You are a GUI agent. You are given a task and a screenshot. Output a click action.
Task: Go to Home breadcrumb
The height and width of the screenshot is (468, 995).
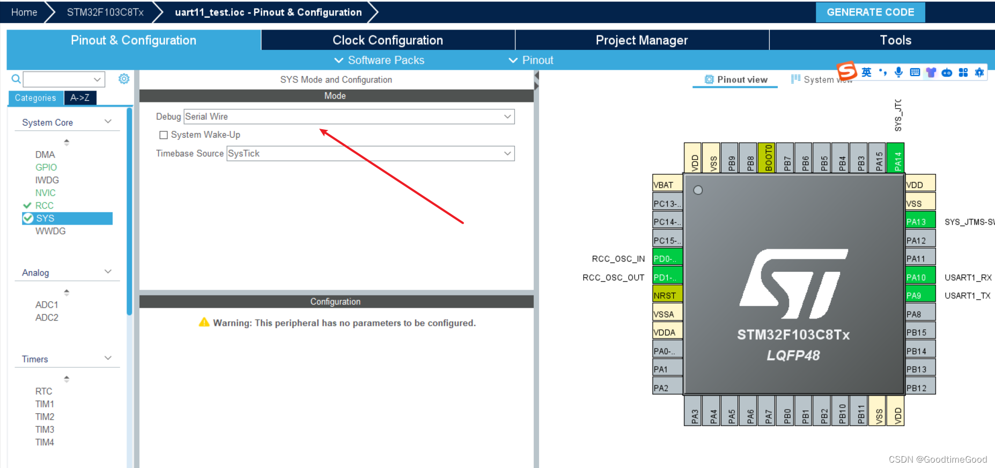(x=24, y=12)
